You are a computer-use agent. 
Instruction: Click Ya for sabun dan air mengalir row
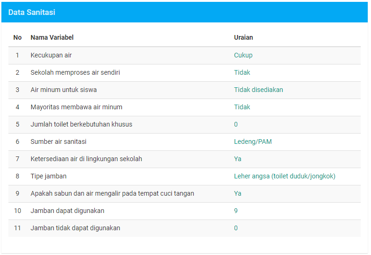click(x=238, y=193)
